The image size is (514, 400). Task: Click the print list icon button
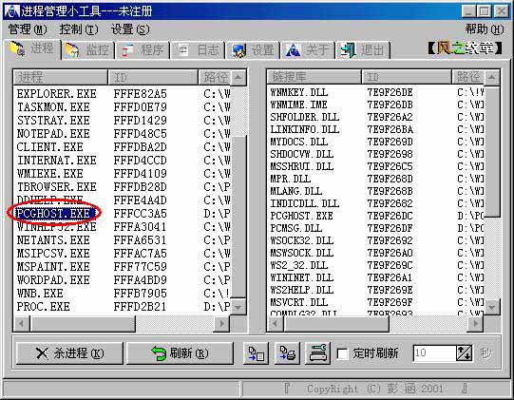click(x=288, y=353)
